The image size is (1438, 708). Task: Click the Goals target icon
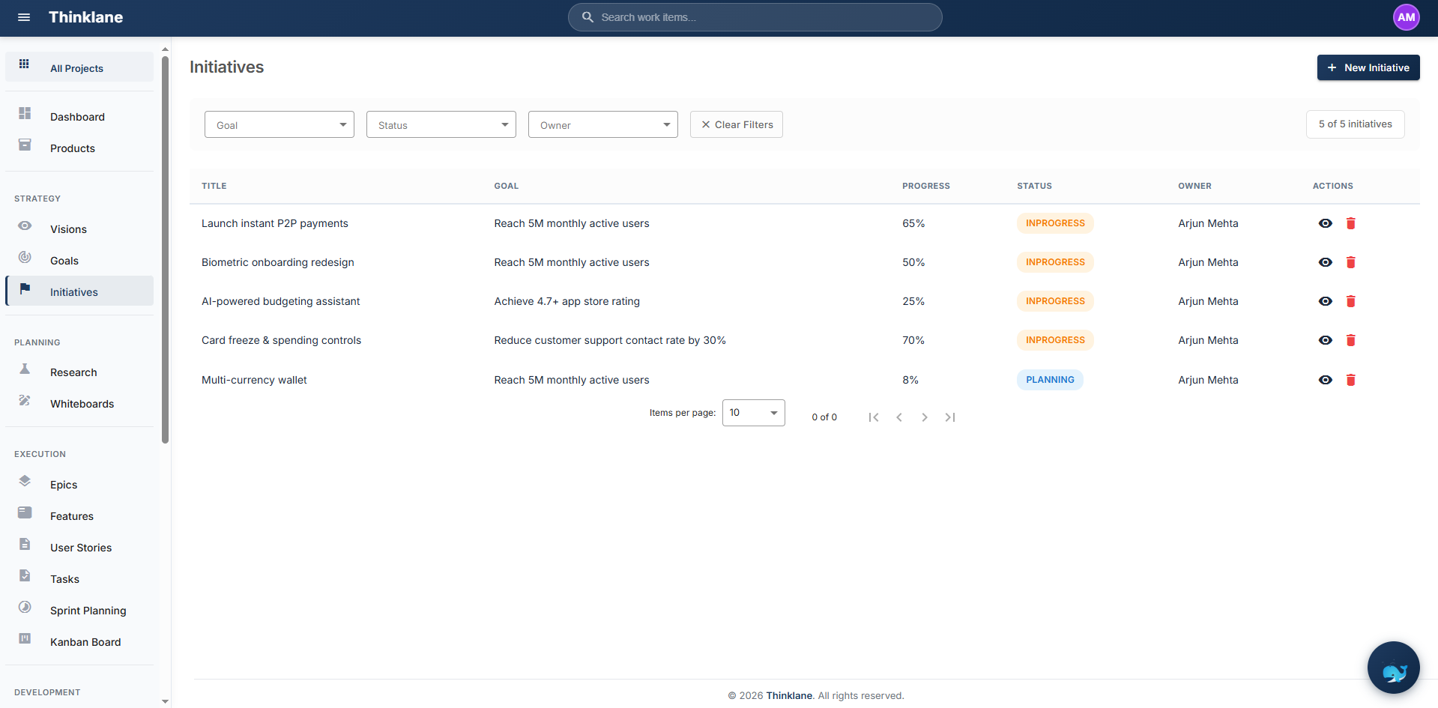(25, 257)
